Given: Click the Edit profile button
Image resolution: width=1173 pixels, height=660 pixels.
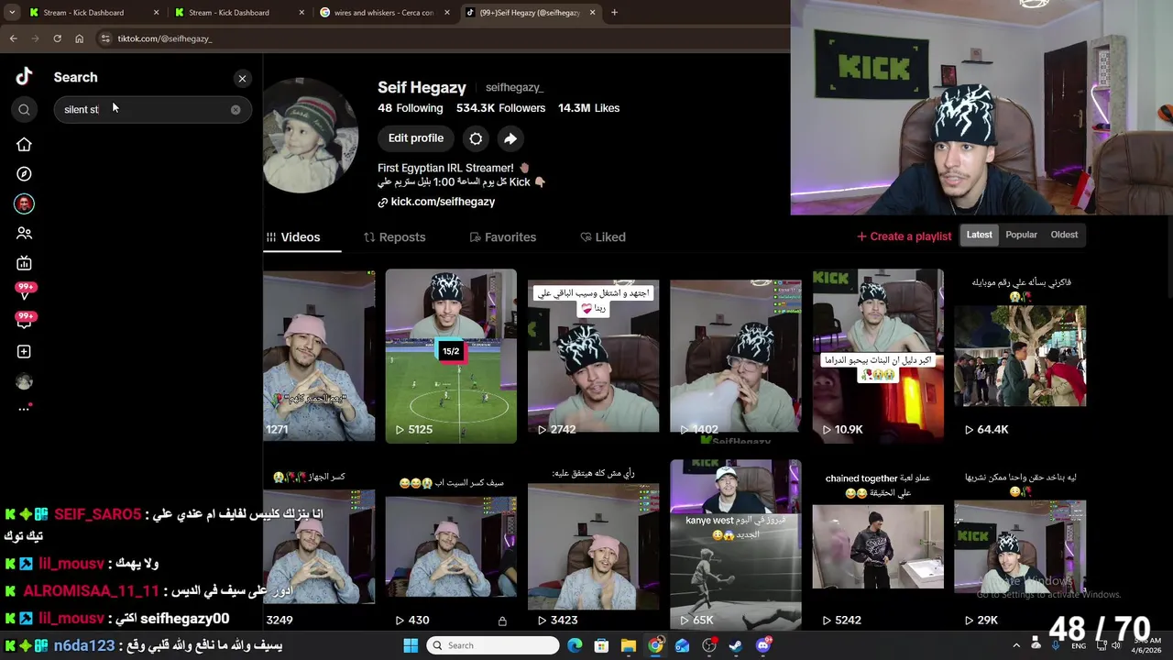Looking at the screenshot, I should coord(415,138).
